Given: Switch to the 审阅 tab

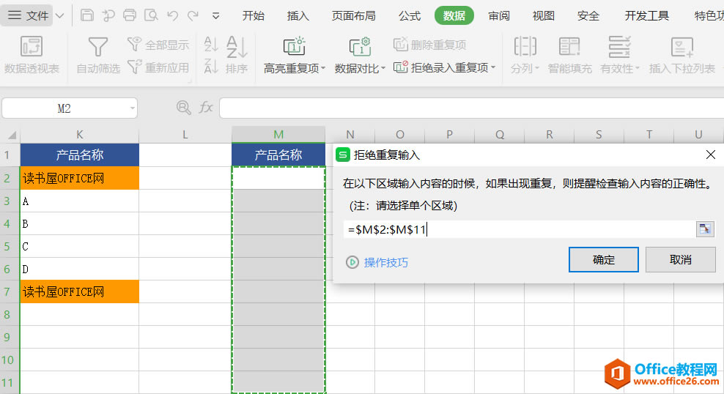Looking at the screenshot, I should tap(499, 15).
